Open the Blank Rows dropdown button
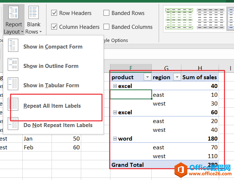This screenshot has width=234, height=180. 34,20
